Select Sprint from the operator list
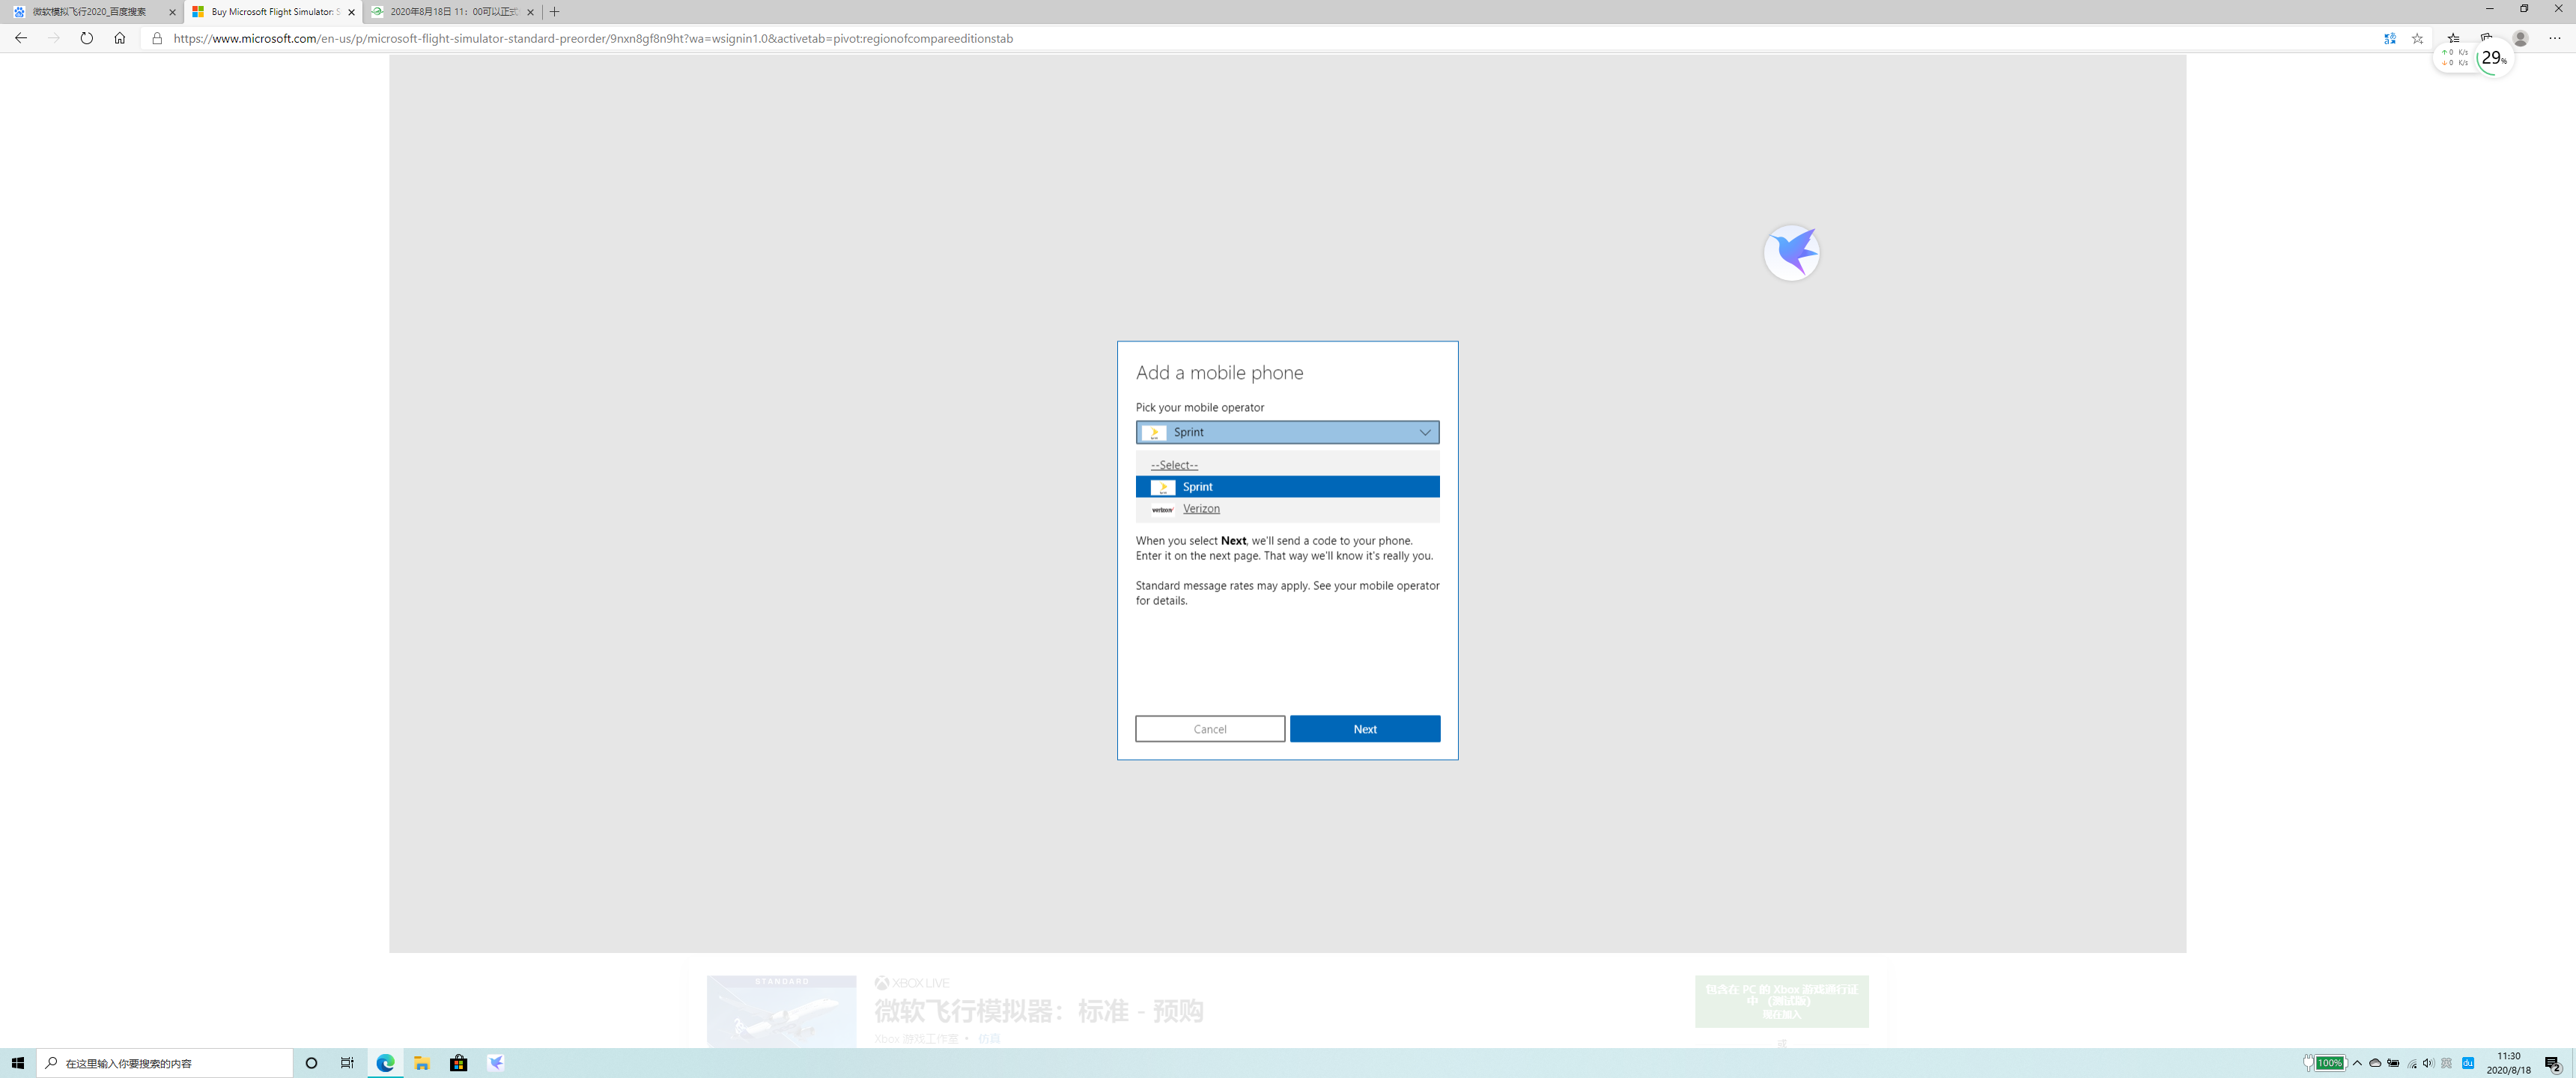 pyautogui.click(x=1287, y=487)
